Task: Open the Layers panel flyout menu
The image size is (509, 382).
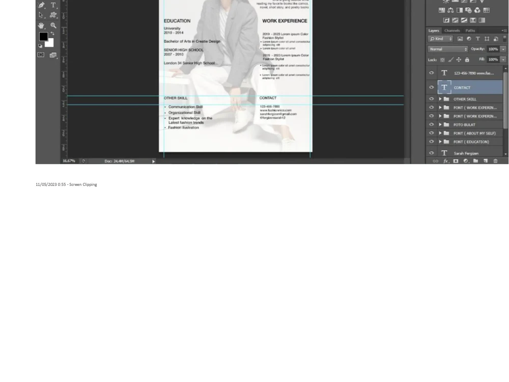Action: click(x=504, y=31)
